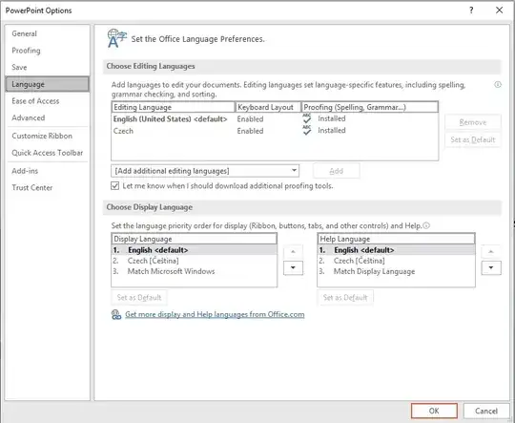Select the Language category

pos(48,84)
